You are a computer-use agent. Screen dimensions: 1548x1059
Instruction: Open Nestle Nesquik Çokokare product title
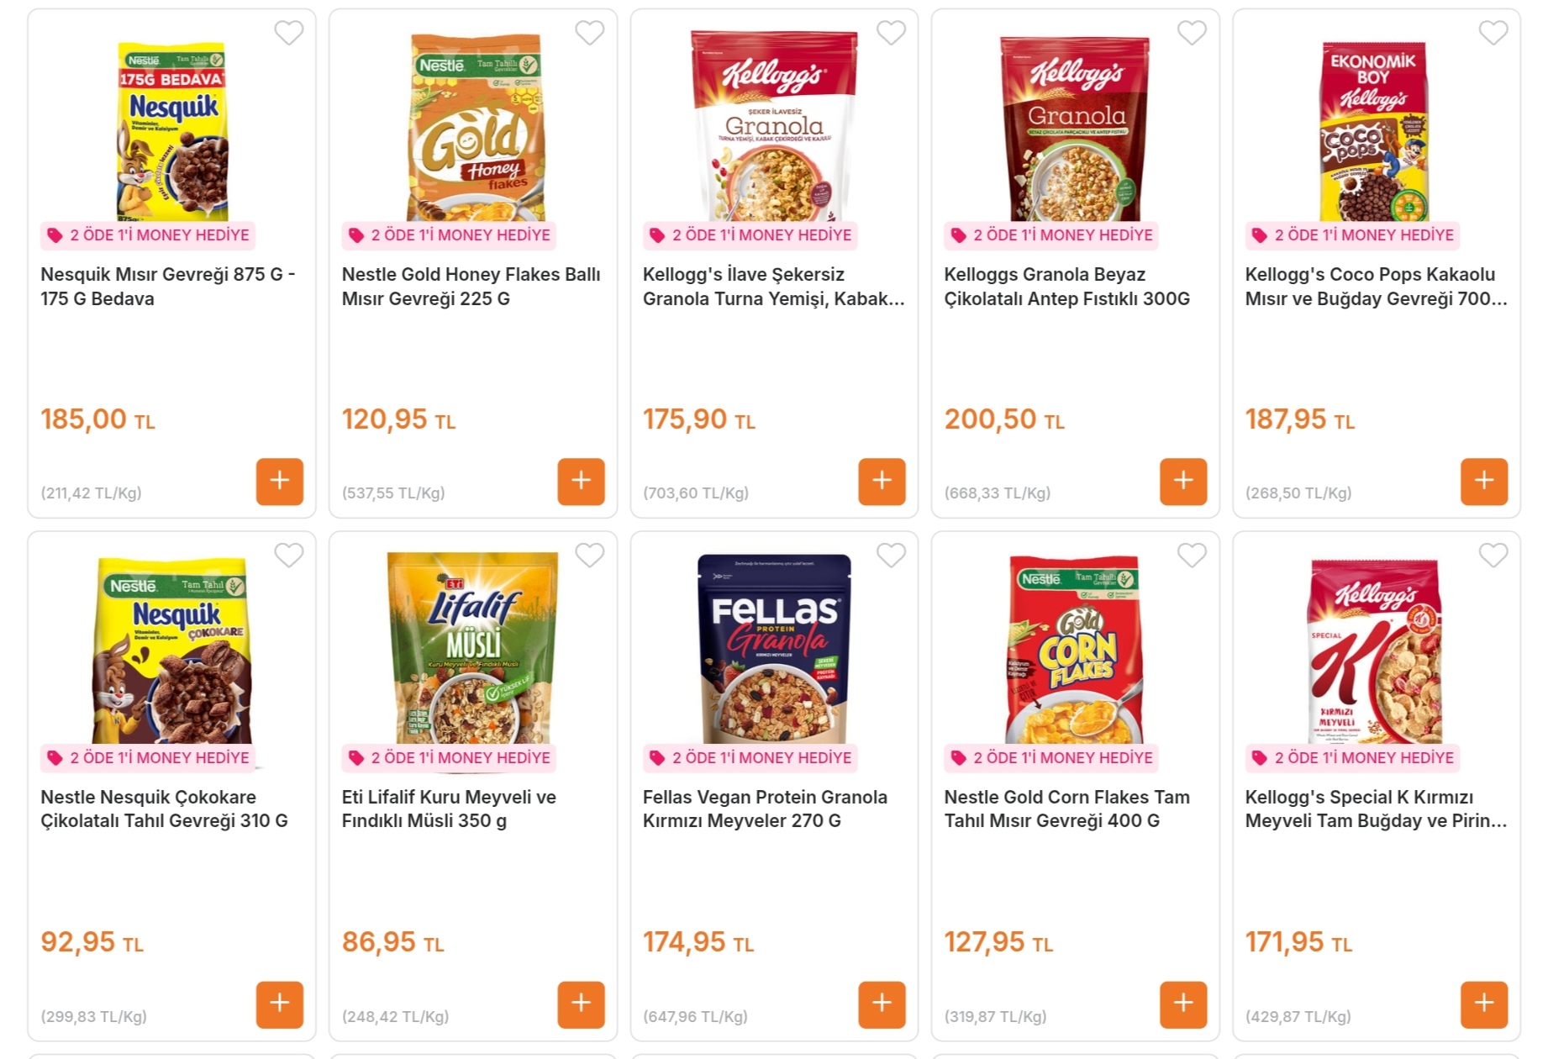click(x=164, y=809)
